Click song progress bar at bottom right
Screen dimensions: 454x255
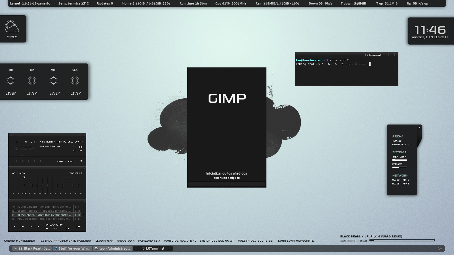tap(402, 241)
